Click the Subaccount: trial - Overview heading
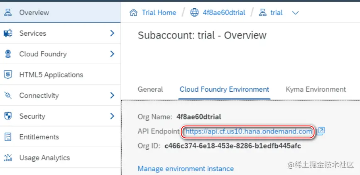The image size is (360, 175). 202,36
